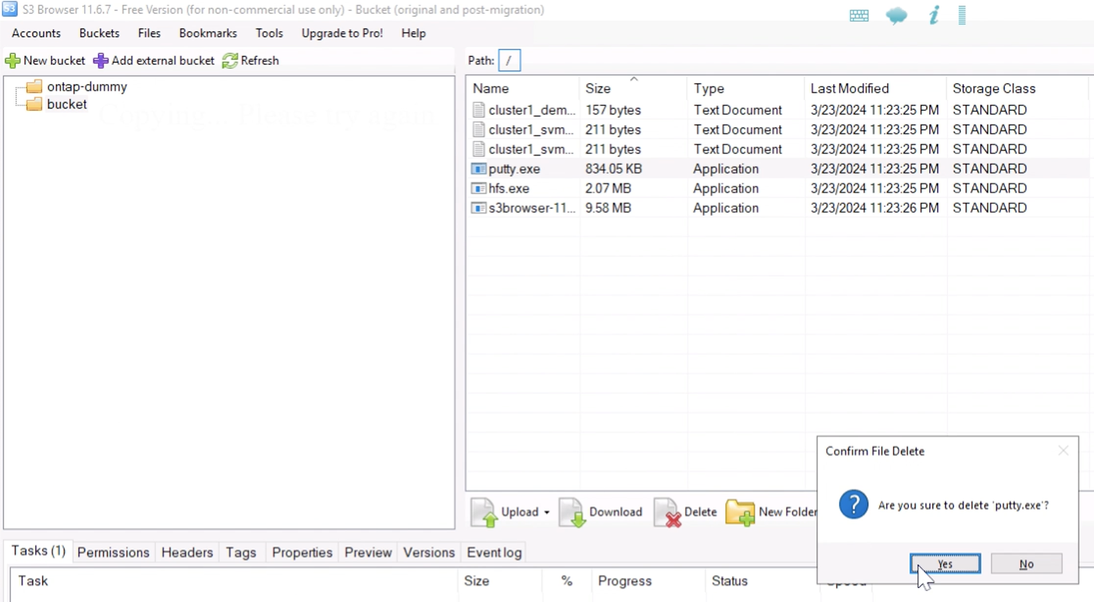Open the Upload dropdown arrow options
This screenshot has width=1094, height=602.
pos(546,511)
